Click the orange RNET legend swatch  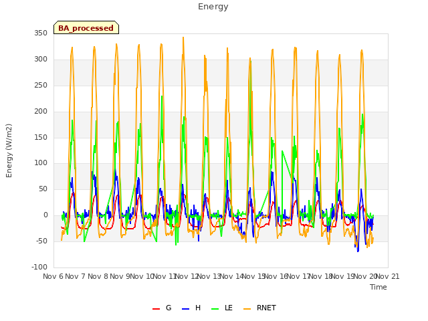247,309
